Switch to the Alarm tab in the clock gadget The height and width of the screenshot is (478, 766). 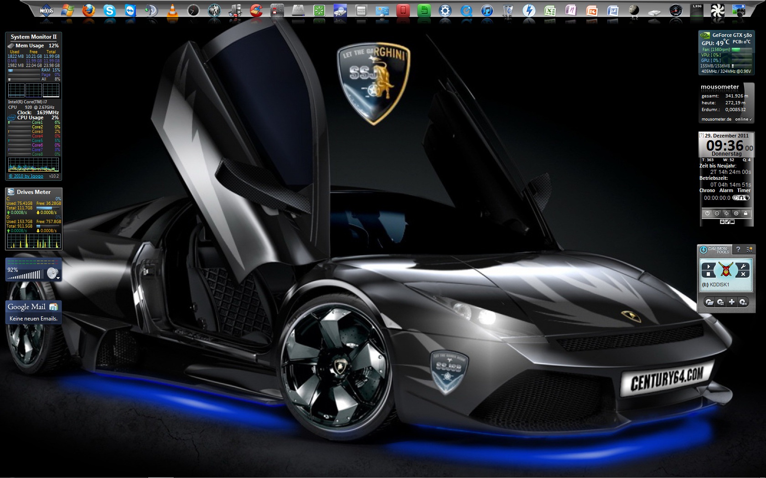point(726,191)
